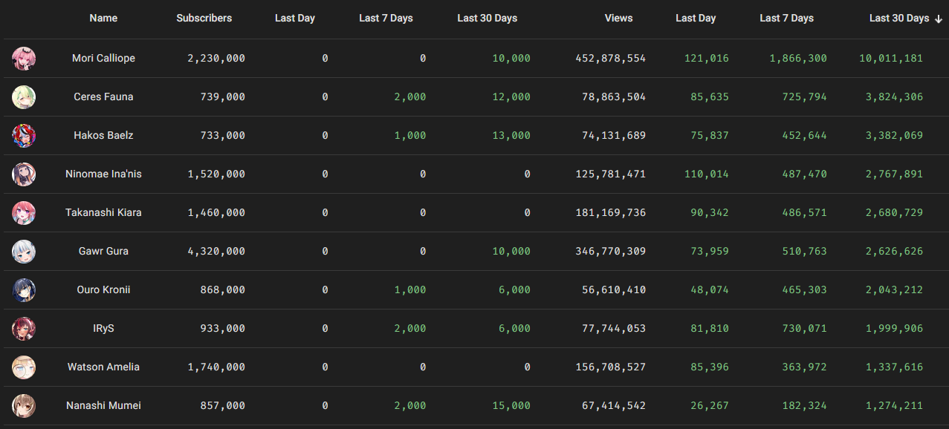949x429 pixels.
Task: Select Nanashi Mumei name link
Action: [x=103, y=406]
